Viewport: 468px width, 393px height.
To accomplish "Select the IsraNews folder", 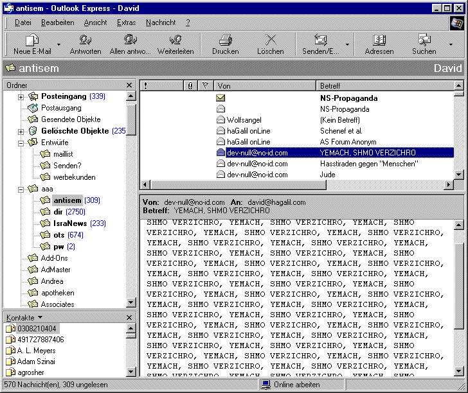I will click(71, 223).
